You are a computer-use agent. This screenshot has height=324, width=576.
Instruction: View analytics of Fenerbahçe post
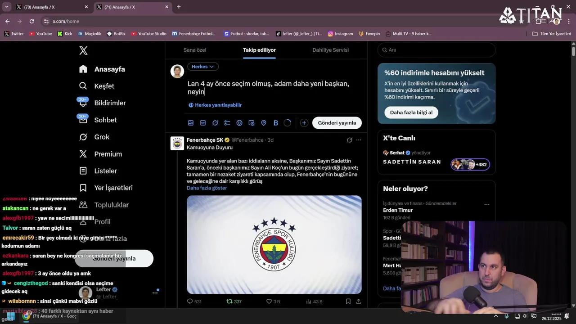pos(314,301)
